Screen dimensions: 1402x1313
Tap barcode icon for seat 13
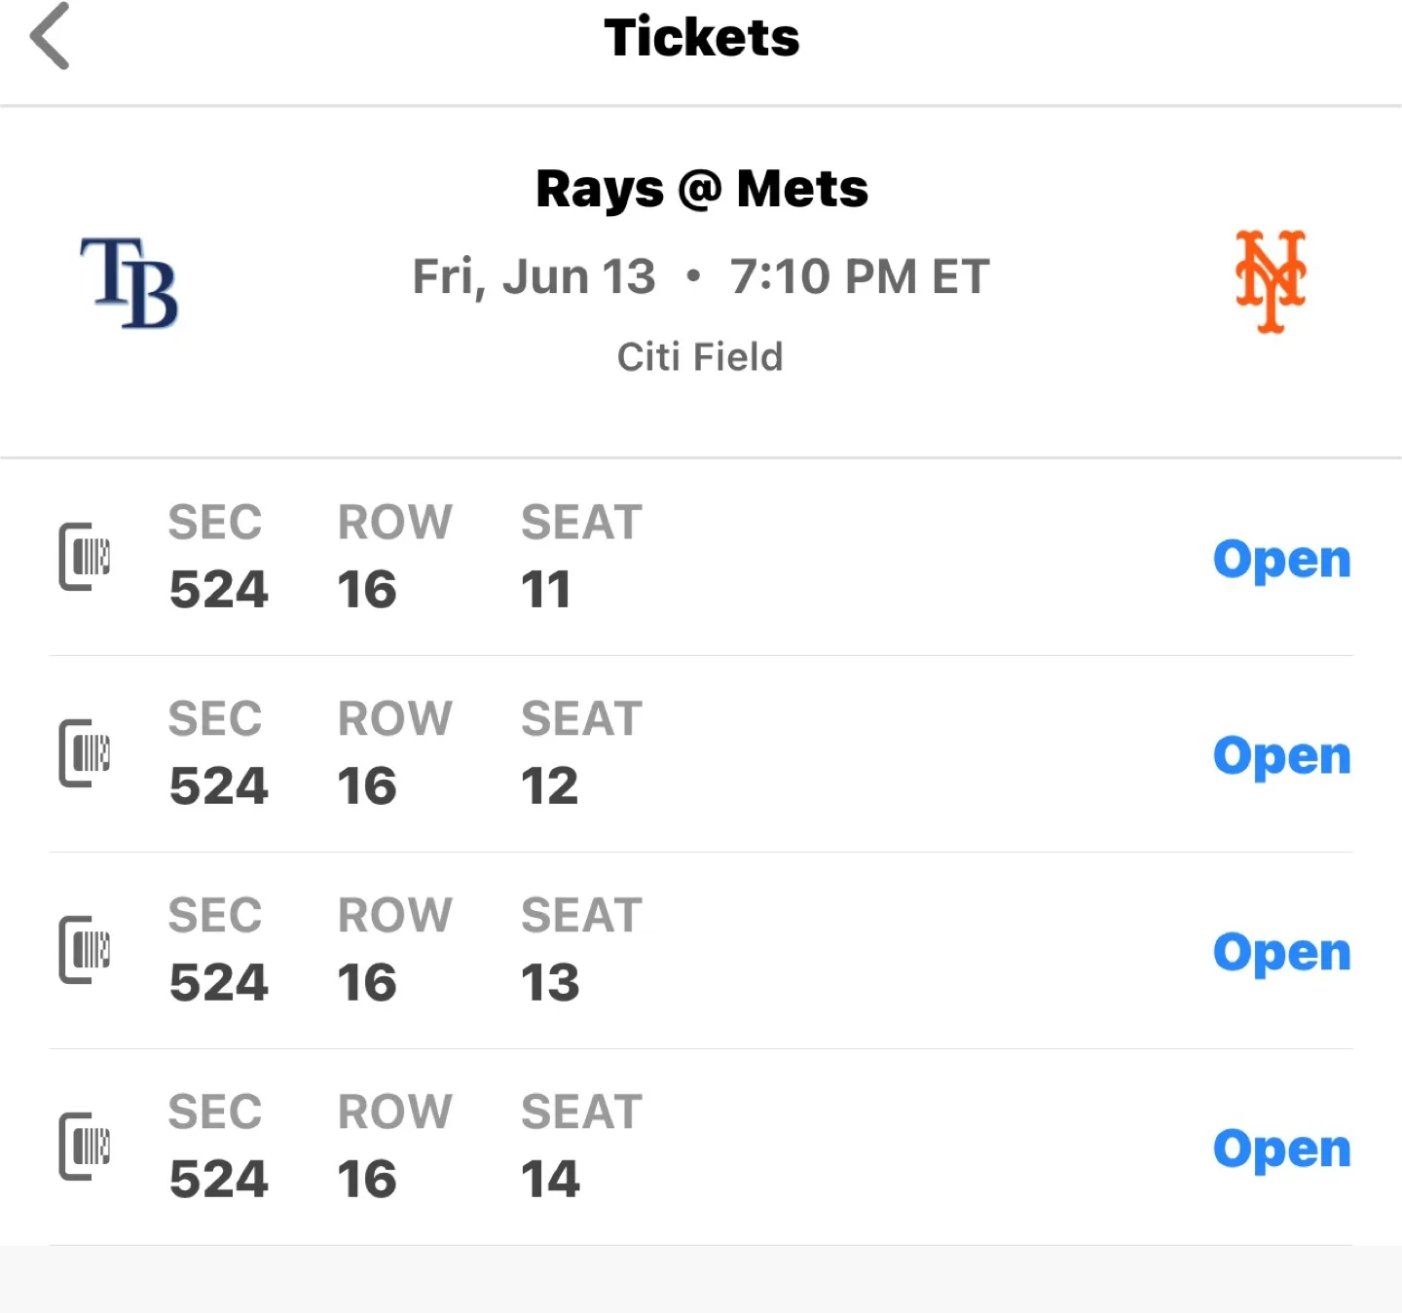point(85,950)
